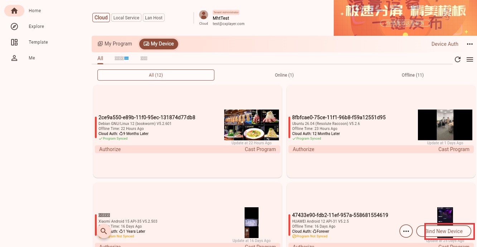Open the office screenshot of the Ubuntu device
The image size is (477, 247).
[x=445, y=125]
